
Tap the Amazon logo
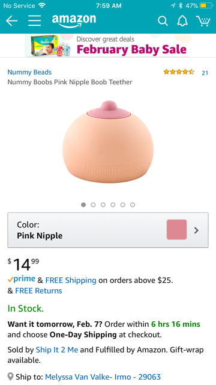point(74,21)
